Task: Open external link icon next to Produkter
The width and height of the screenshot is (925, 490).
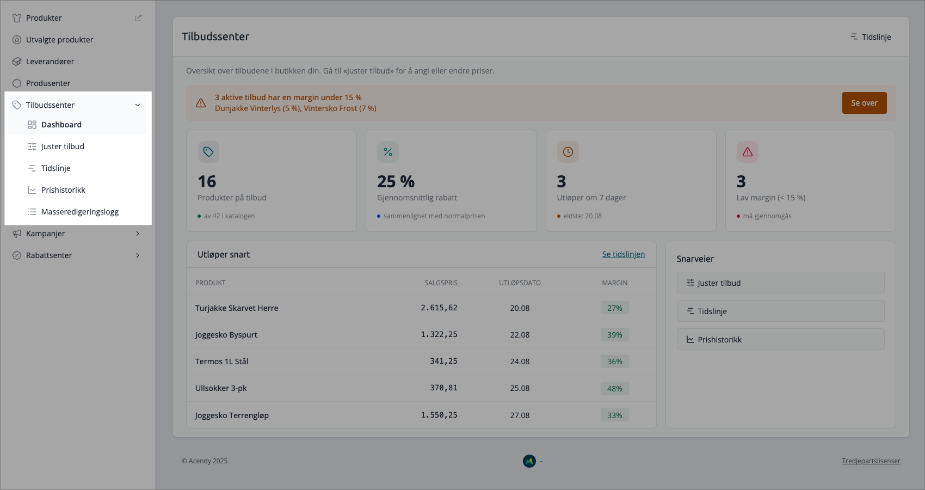Action: pos(138,18)
